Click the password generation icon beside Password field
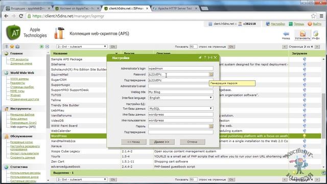The image size is (327, 184). click(211, 74)
